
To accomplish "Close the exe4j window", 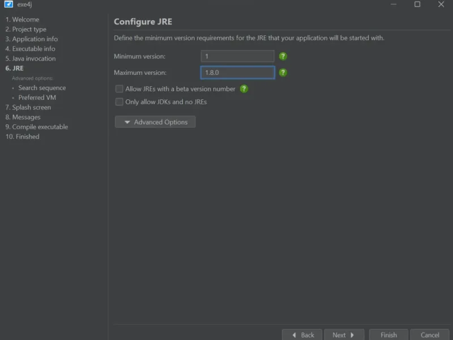I will click(x=441, y=5).
